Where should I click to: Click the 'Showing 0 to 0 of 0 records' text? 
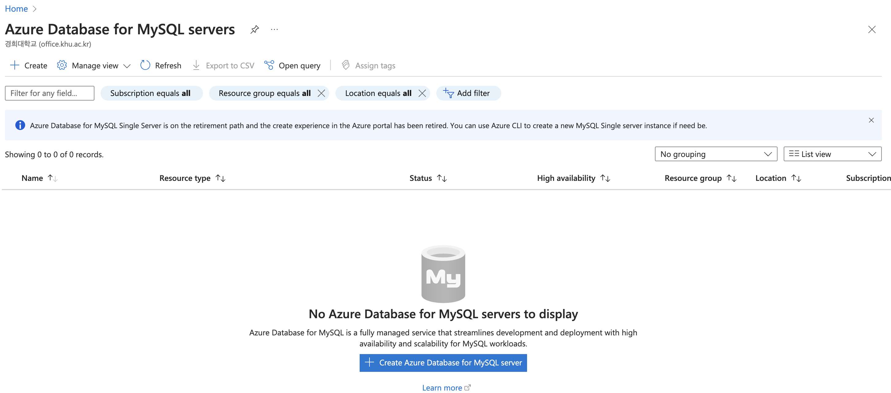point(54,154)
